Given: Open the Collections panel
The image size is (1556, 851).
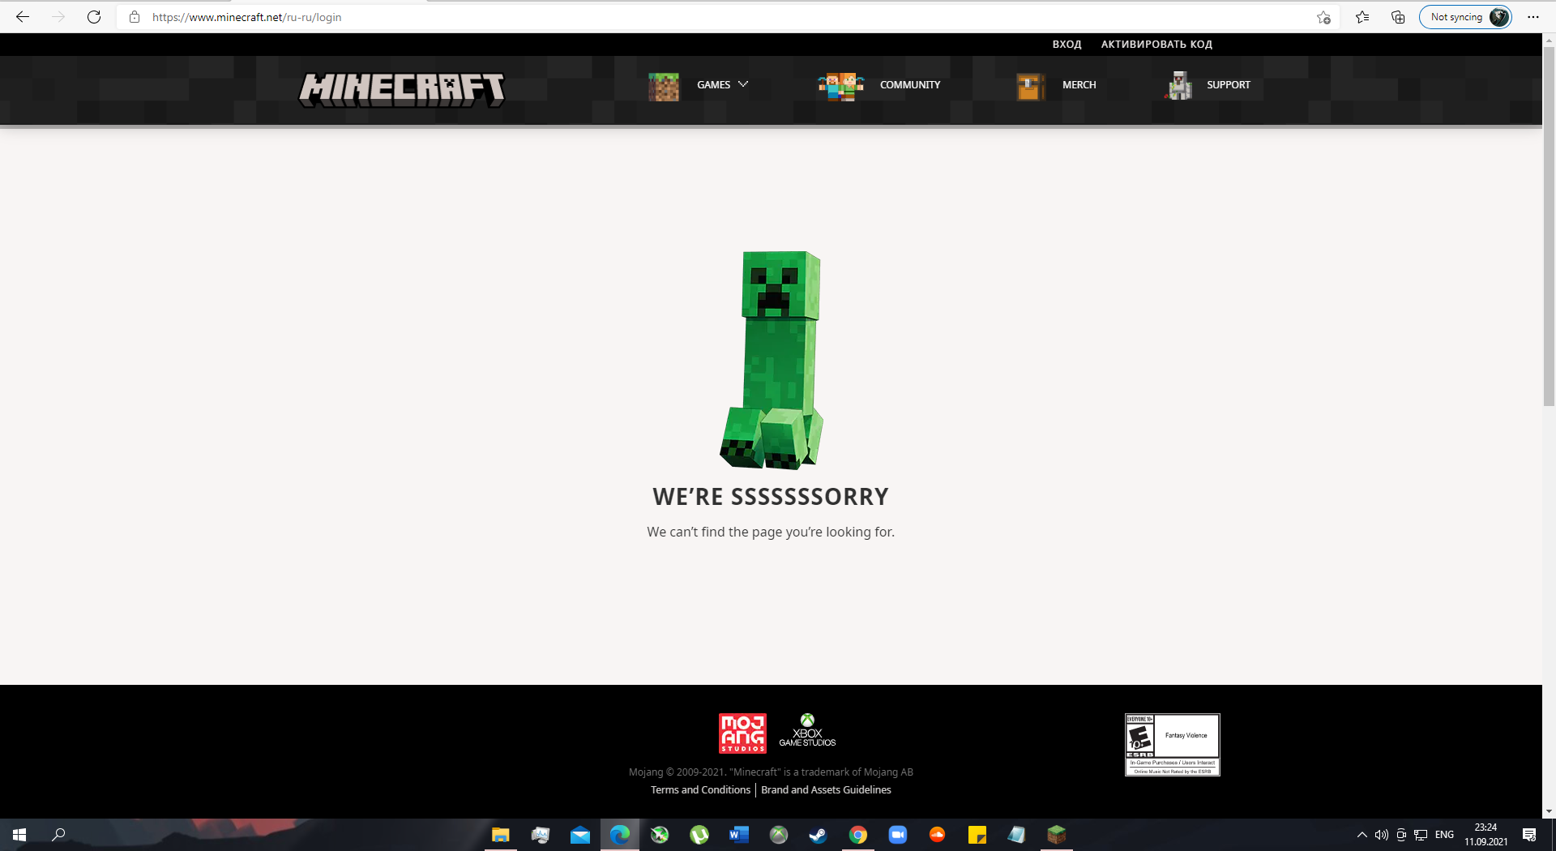Looking at the screenshot, I should coord(1398,17).
